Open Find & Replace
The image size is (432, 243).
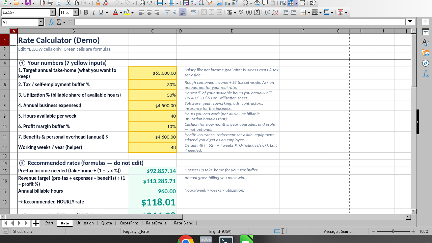tap(142, 3)
